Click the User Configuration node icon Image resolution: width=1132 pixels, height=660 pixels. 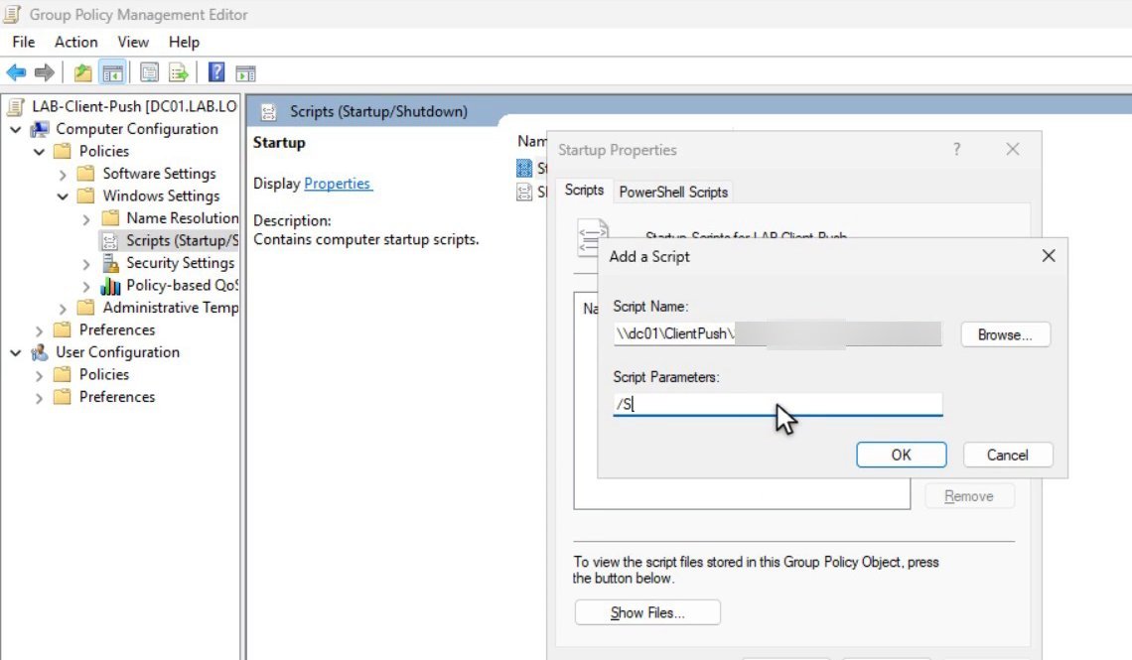pyautogui.click(x=40, y=352)
